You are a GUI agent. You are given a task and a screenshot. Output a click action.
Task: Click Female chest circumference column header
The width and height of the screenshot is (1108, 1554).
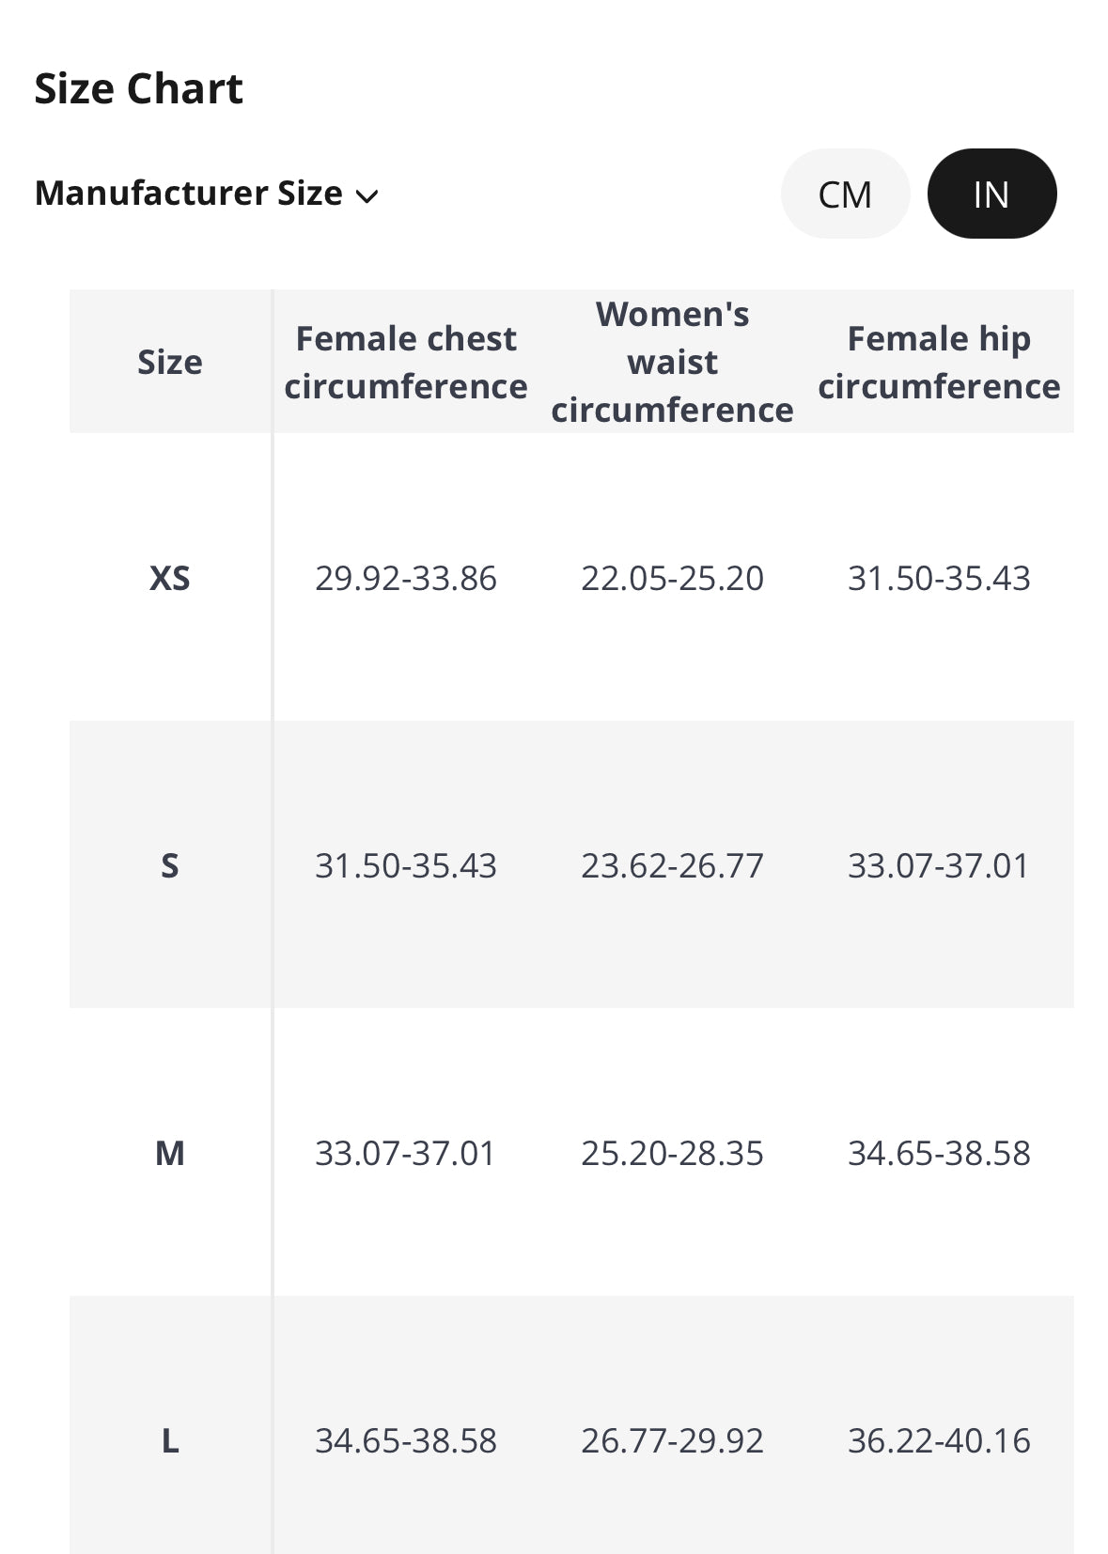pos(406,362)
